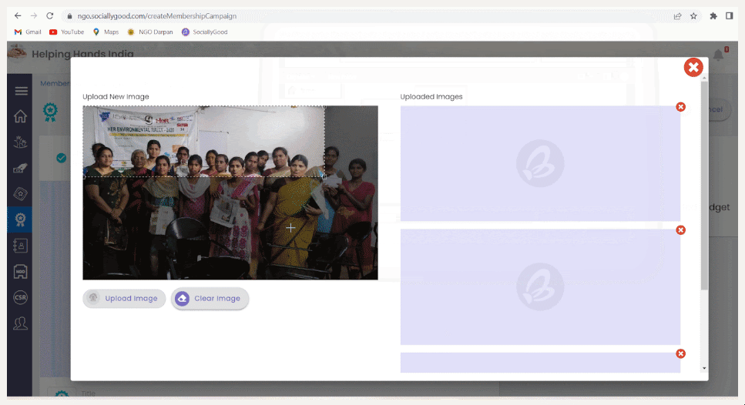Open the NGO storefront sidebar icon
Screen dimensions: 745x405
pos(20,272)
